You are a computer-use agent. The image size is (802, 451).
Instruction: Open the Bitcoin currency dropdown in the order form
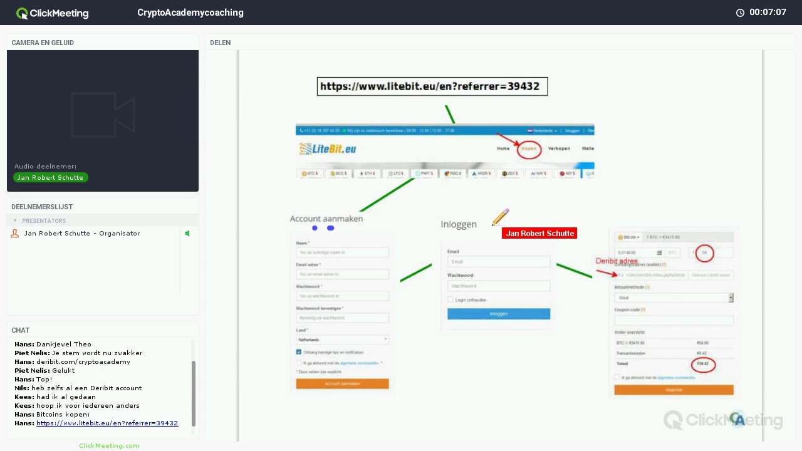[x=628, y=237]
